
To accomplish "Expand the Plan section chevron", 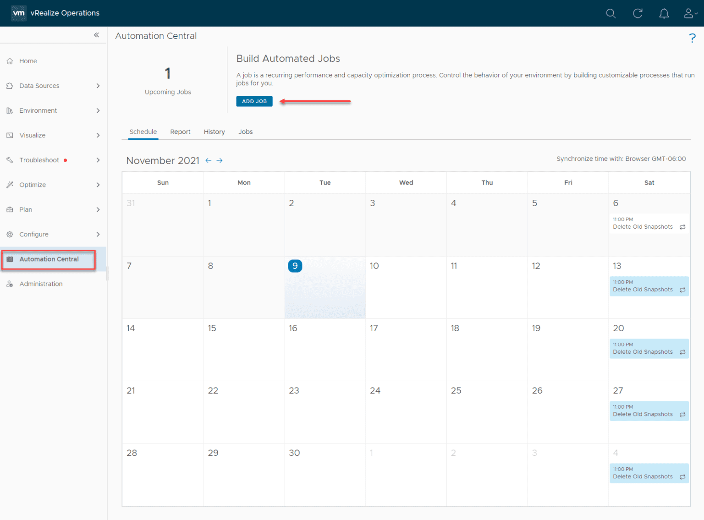I will tap(98, 209).
